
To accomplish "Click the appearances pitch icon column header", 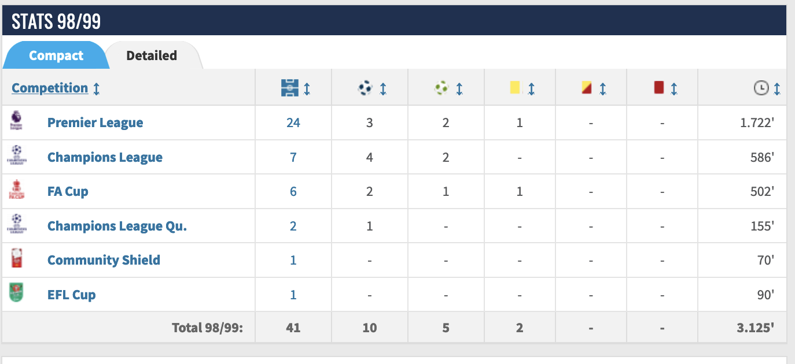I will click(x=289, y=88).
